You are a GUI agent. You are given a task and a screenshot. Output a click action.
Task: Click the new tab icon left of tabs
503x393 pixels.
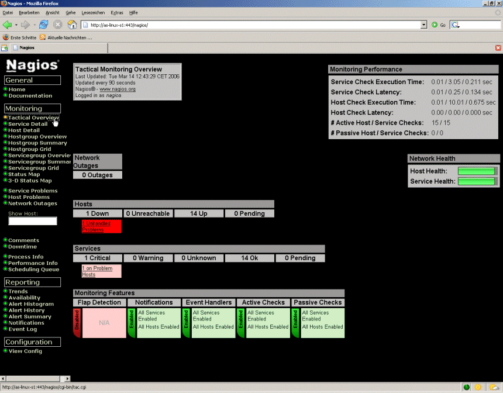4,48
